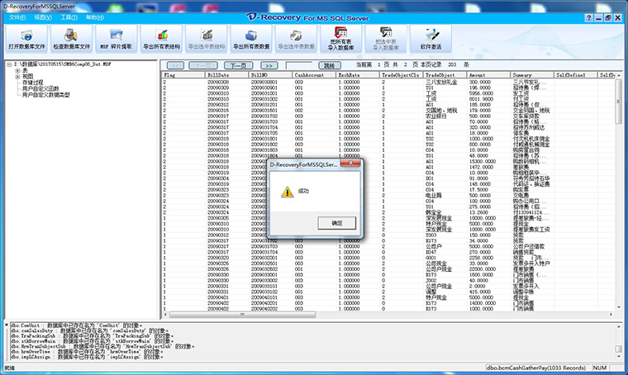Click 成功 message text in dialog
The image size is (628, 375).
tap(303, 192)
